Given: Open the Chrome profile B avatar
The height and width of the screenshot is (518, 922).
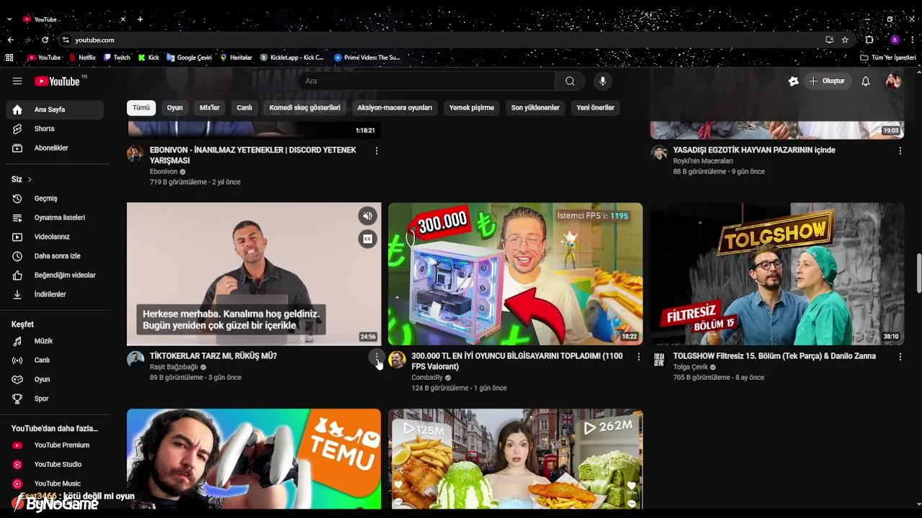Looking at the screenshot, I should pyautogui.click(x=895, y=40).
